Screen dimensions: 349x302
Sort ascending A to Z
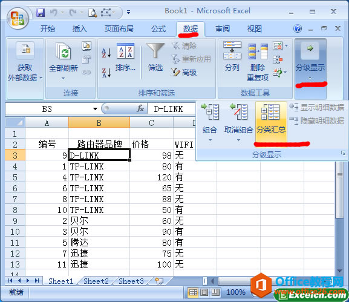106,53
